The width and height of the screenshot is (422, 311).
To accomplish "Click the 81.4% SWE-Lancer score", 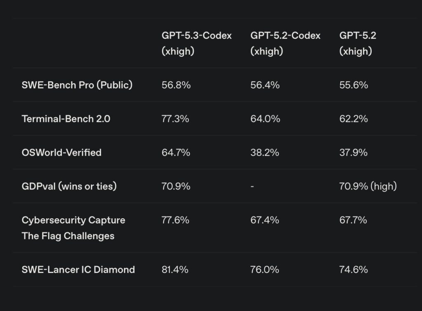I will pyautogui.click(x=175, y=270).
